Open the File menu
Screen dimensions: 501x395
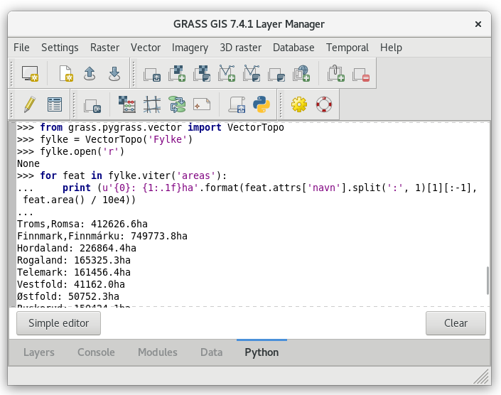tap(21, 48)
